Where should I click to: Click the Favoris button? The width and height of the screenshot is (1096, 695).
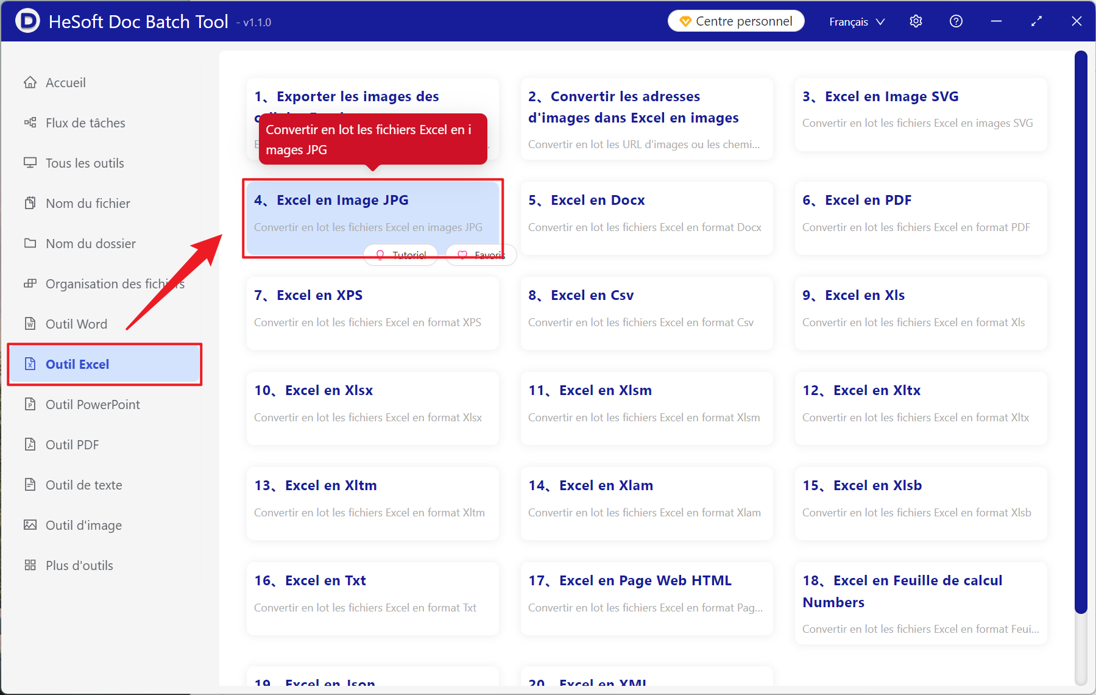tap(481, 255)
